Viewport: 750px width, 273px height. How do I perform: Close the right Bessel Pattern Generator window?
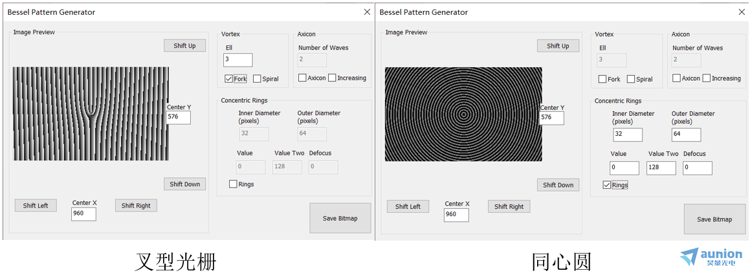click(741, 12)
